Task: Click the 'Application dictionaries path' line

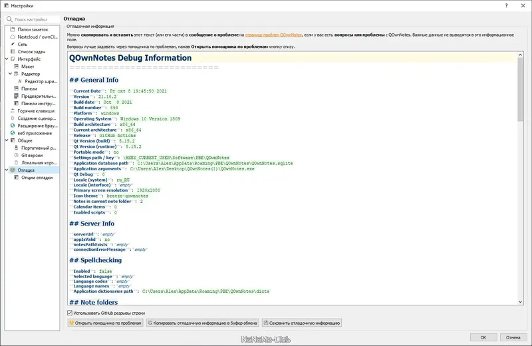Action: (x=170, y=291)
